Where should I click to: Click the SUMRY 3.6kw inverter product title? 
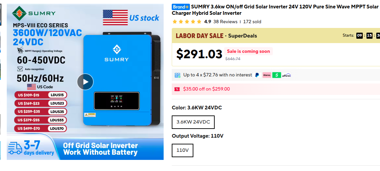(275, 10)
